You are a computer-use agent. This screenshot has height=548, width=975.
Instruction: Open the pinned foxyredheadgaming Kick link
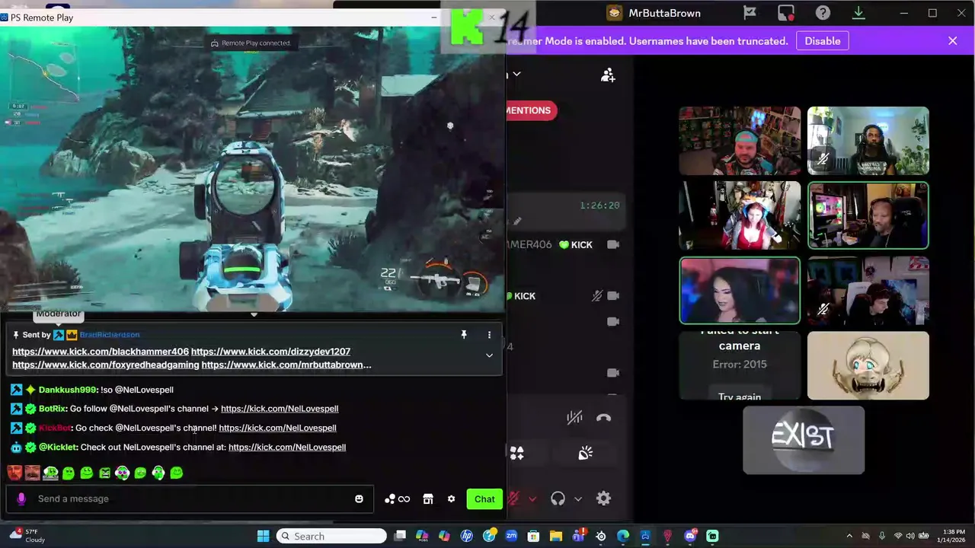coord(106,365)
